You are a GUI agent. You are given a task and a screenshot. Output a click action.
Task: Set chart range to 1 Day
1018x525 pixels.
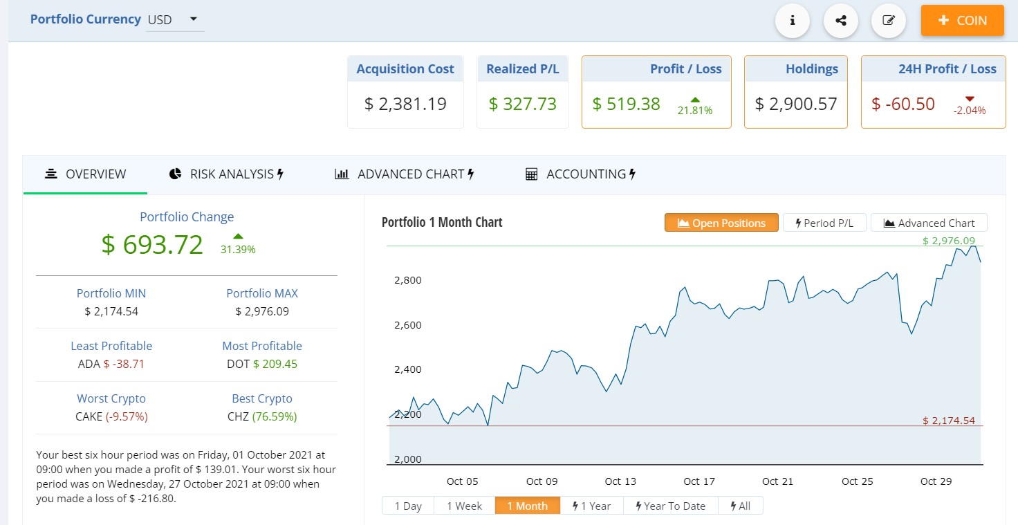(x=408, y=506)
